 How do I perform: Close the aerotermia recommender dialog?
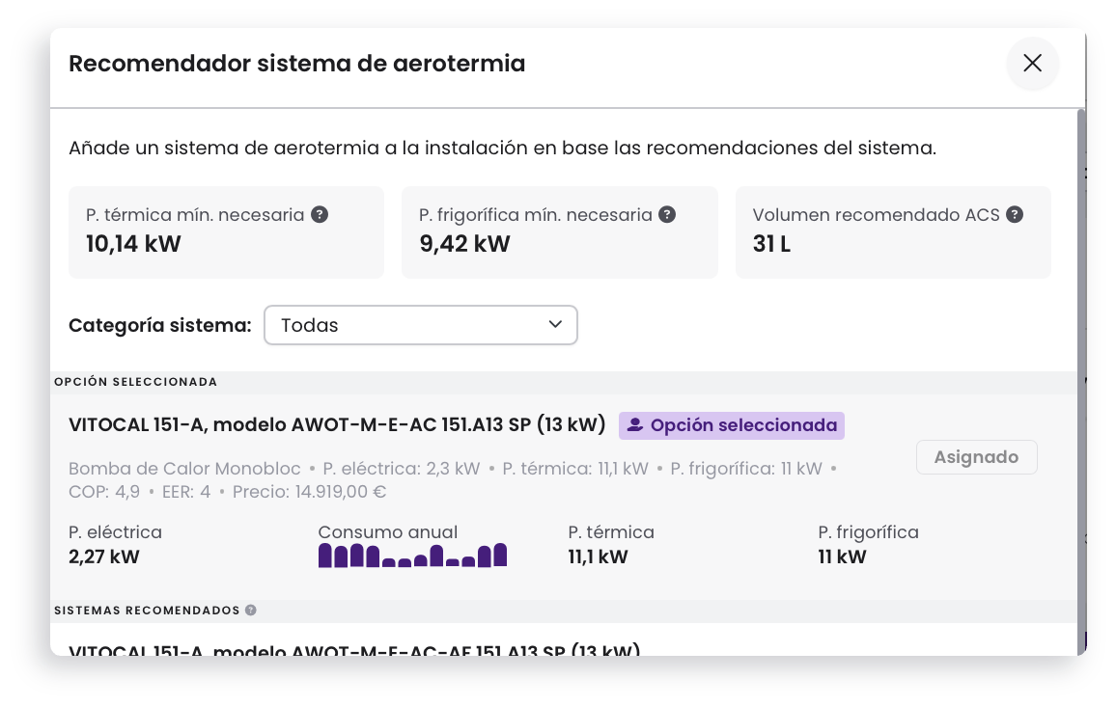(x=1032, y=64)
